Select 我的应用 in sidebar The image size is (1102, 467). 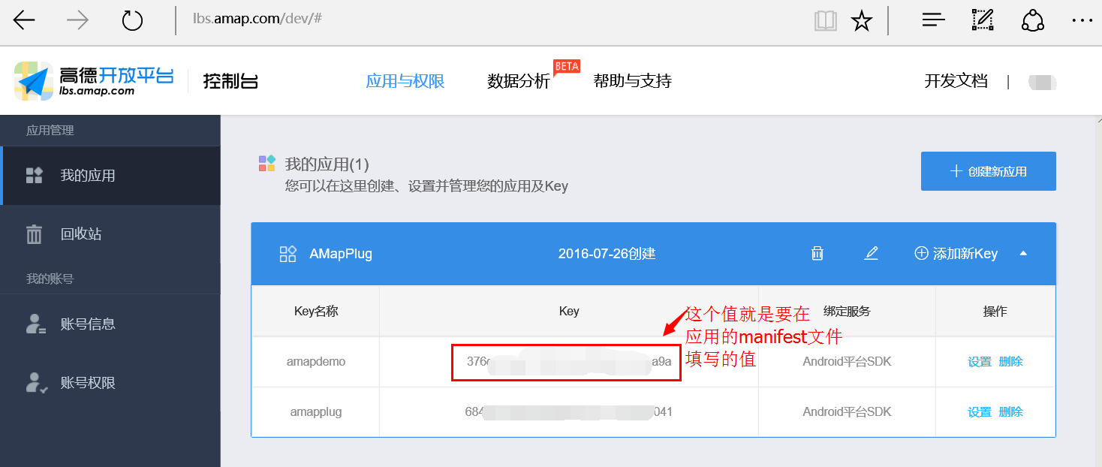(110, 176)
